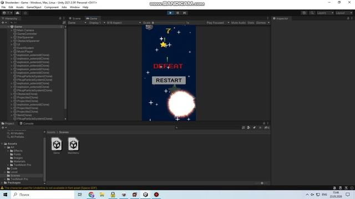Select GameController in Hierarchy
This screenshot has height=199, width=355.
[27, 34]
